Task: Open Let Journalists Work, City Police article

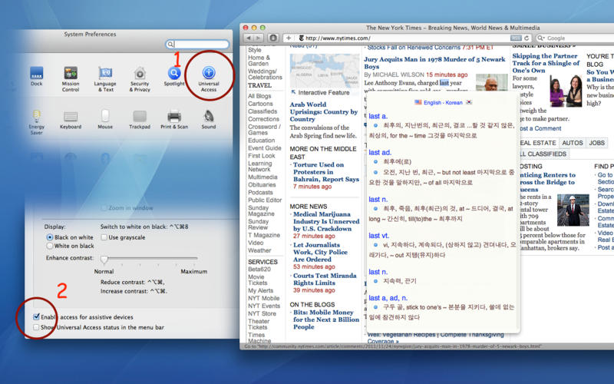Action: pos(320,252)
